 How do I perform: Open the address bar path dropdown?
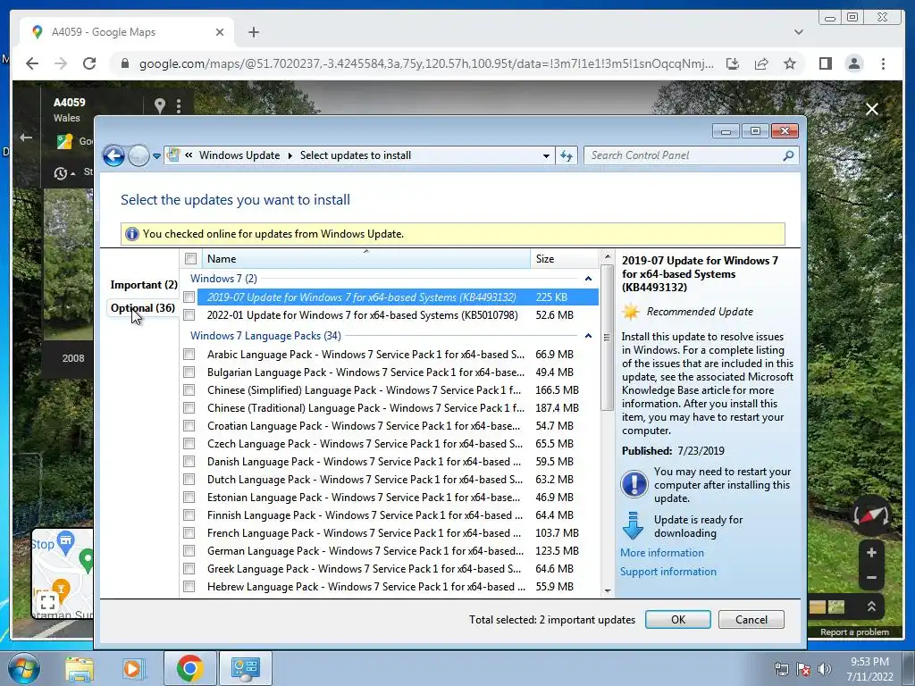pyautogui.click(x=546, y=155)
